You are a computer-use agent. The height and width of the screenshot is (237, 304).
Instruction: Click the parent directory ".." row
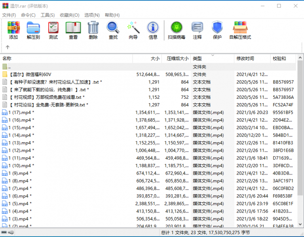9,67
